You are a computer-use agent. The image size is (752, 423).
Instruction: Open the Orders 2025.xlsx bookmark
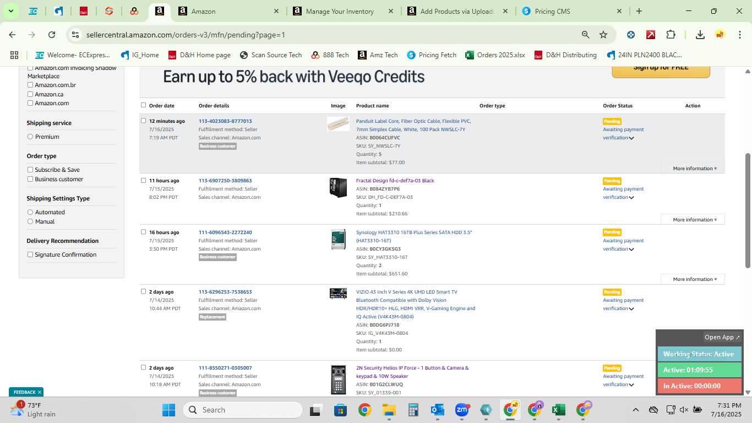(x=495, y=55)
